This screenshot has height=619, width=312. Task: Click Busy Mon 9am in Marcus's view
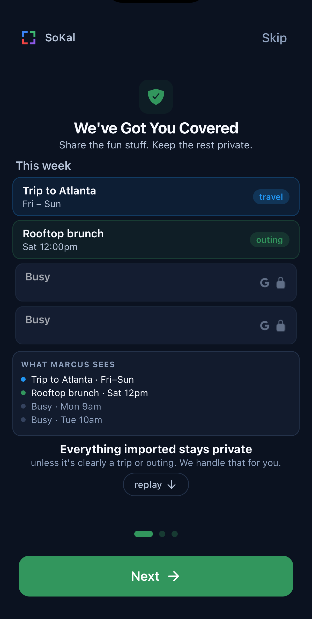(66, 406)
